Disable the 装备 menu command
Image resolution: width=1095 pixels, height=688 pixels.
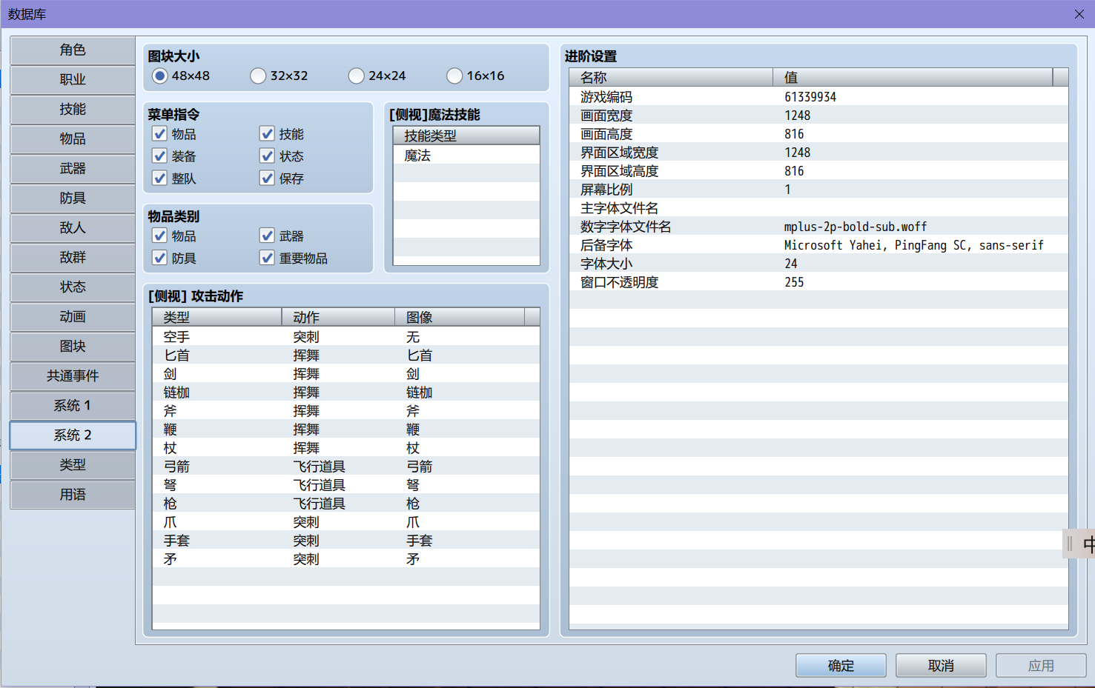tap(159, 156)
